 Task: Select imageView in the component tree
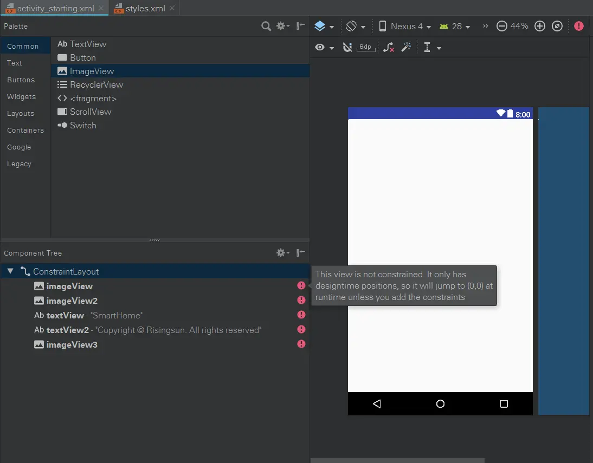coord(155,286)
